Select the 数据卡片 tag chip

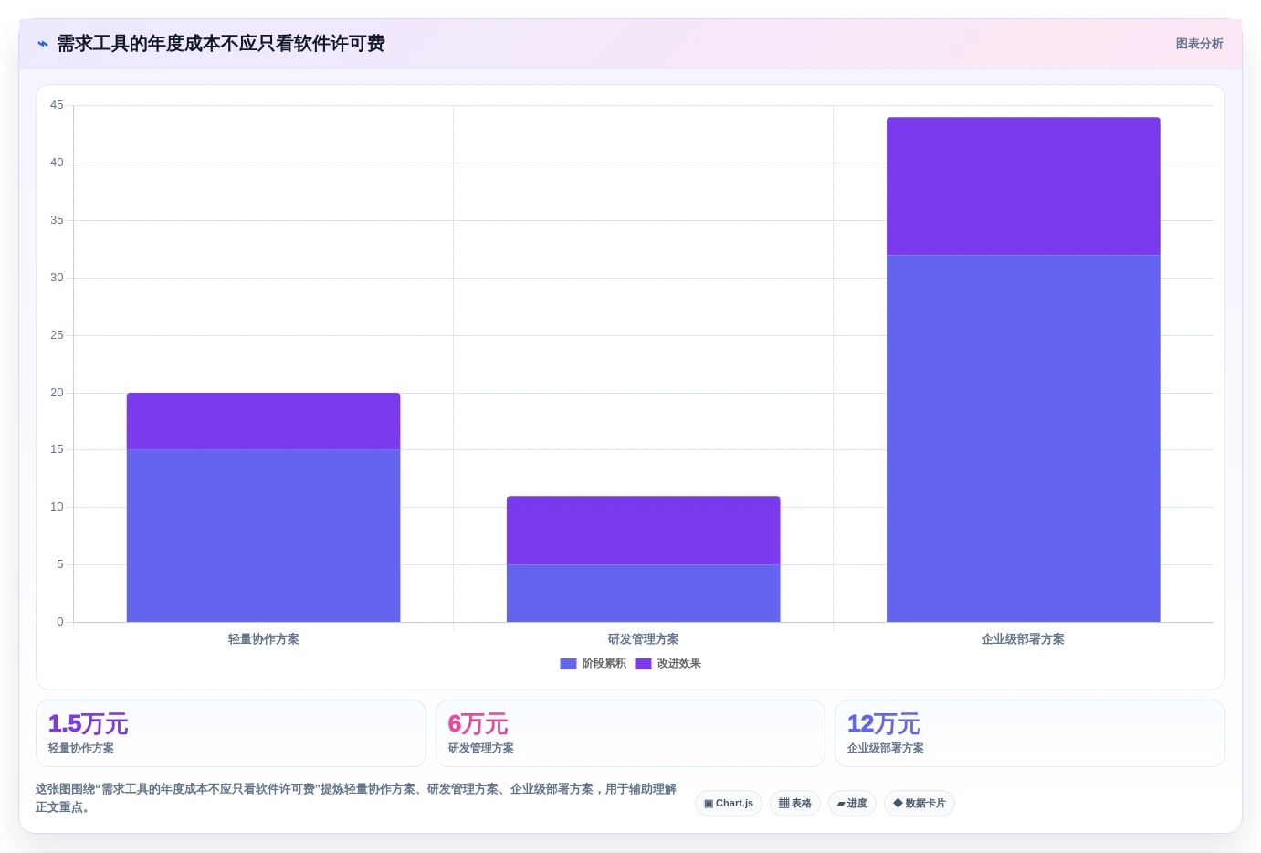919,804
